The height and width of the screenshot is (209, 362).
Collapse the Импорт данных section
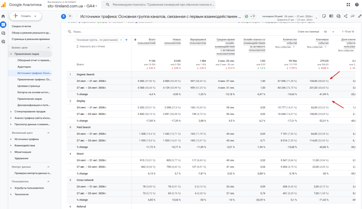click(48, 167)
